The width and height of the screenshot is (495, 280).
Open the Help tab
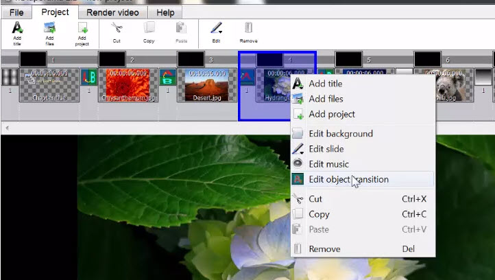point(165,12)
